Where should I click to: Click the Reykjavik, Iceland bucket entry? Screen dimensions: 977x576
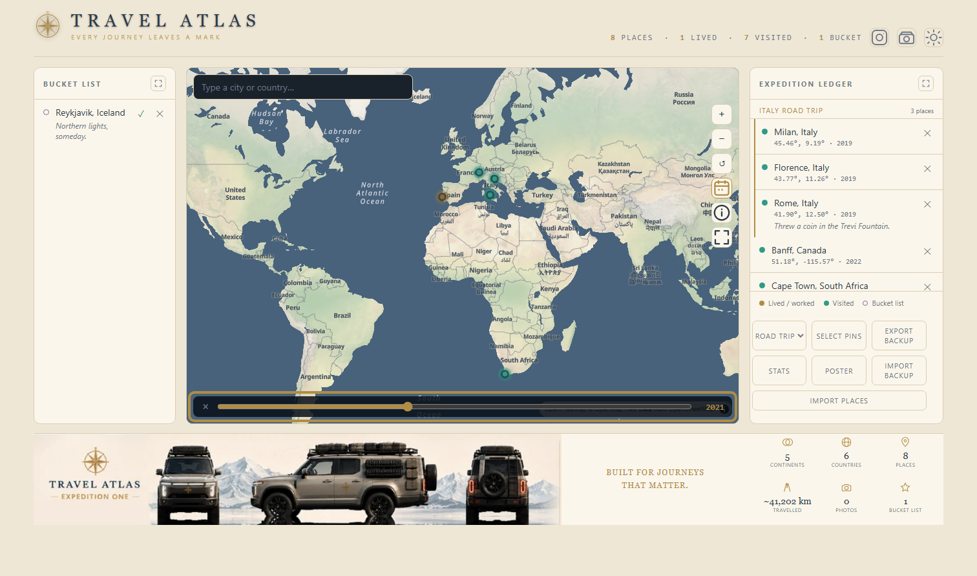(x=103, y=124)
